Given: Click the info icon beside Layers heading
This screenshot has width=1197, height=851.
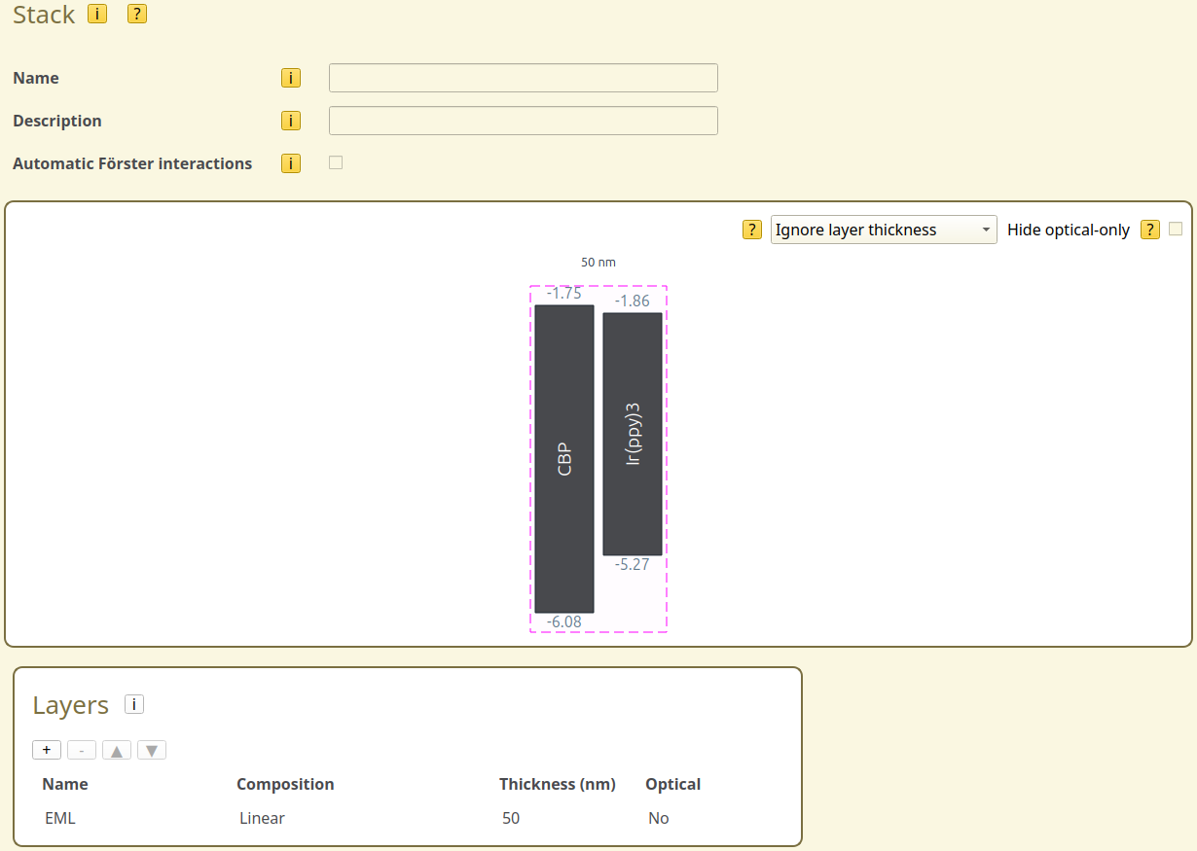Looking at the screenshot, I should [134, 704].
